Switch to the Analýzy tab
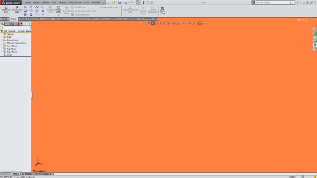 coord(72,19)
